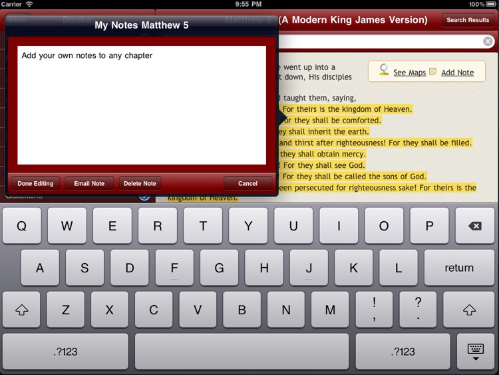Open the See Maps link
The width and height of the screenshot is (499, 375).
(x=410, y=73)
